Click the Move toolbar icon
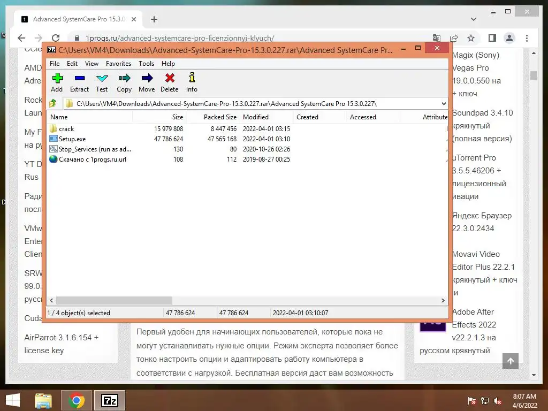 click(147, 78)
